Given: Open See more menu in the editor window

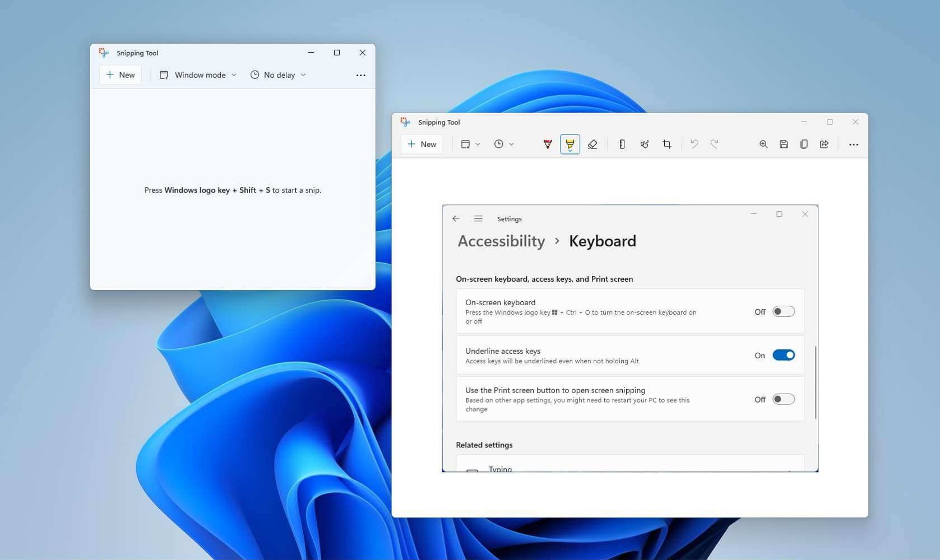Looking at the screenshot, I should point(853,144).
